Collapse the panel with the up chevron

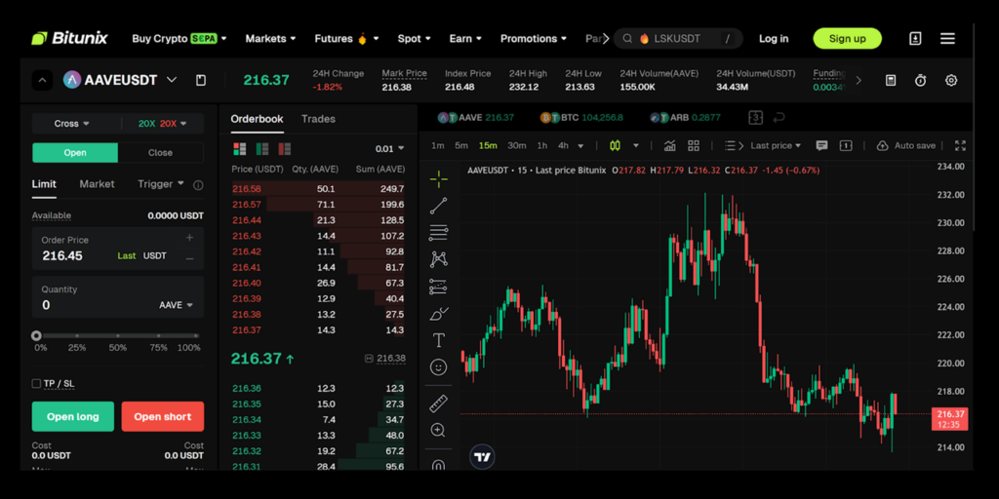pos(42,80)
